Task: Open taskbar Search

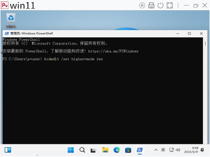Action: pos(82,150)
